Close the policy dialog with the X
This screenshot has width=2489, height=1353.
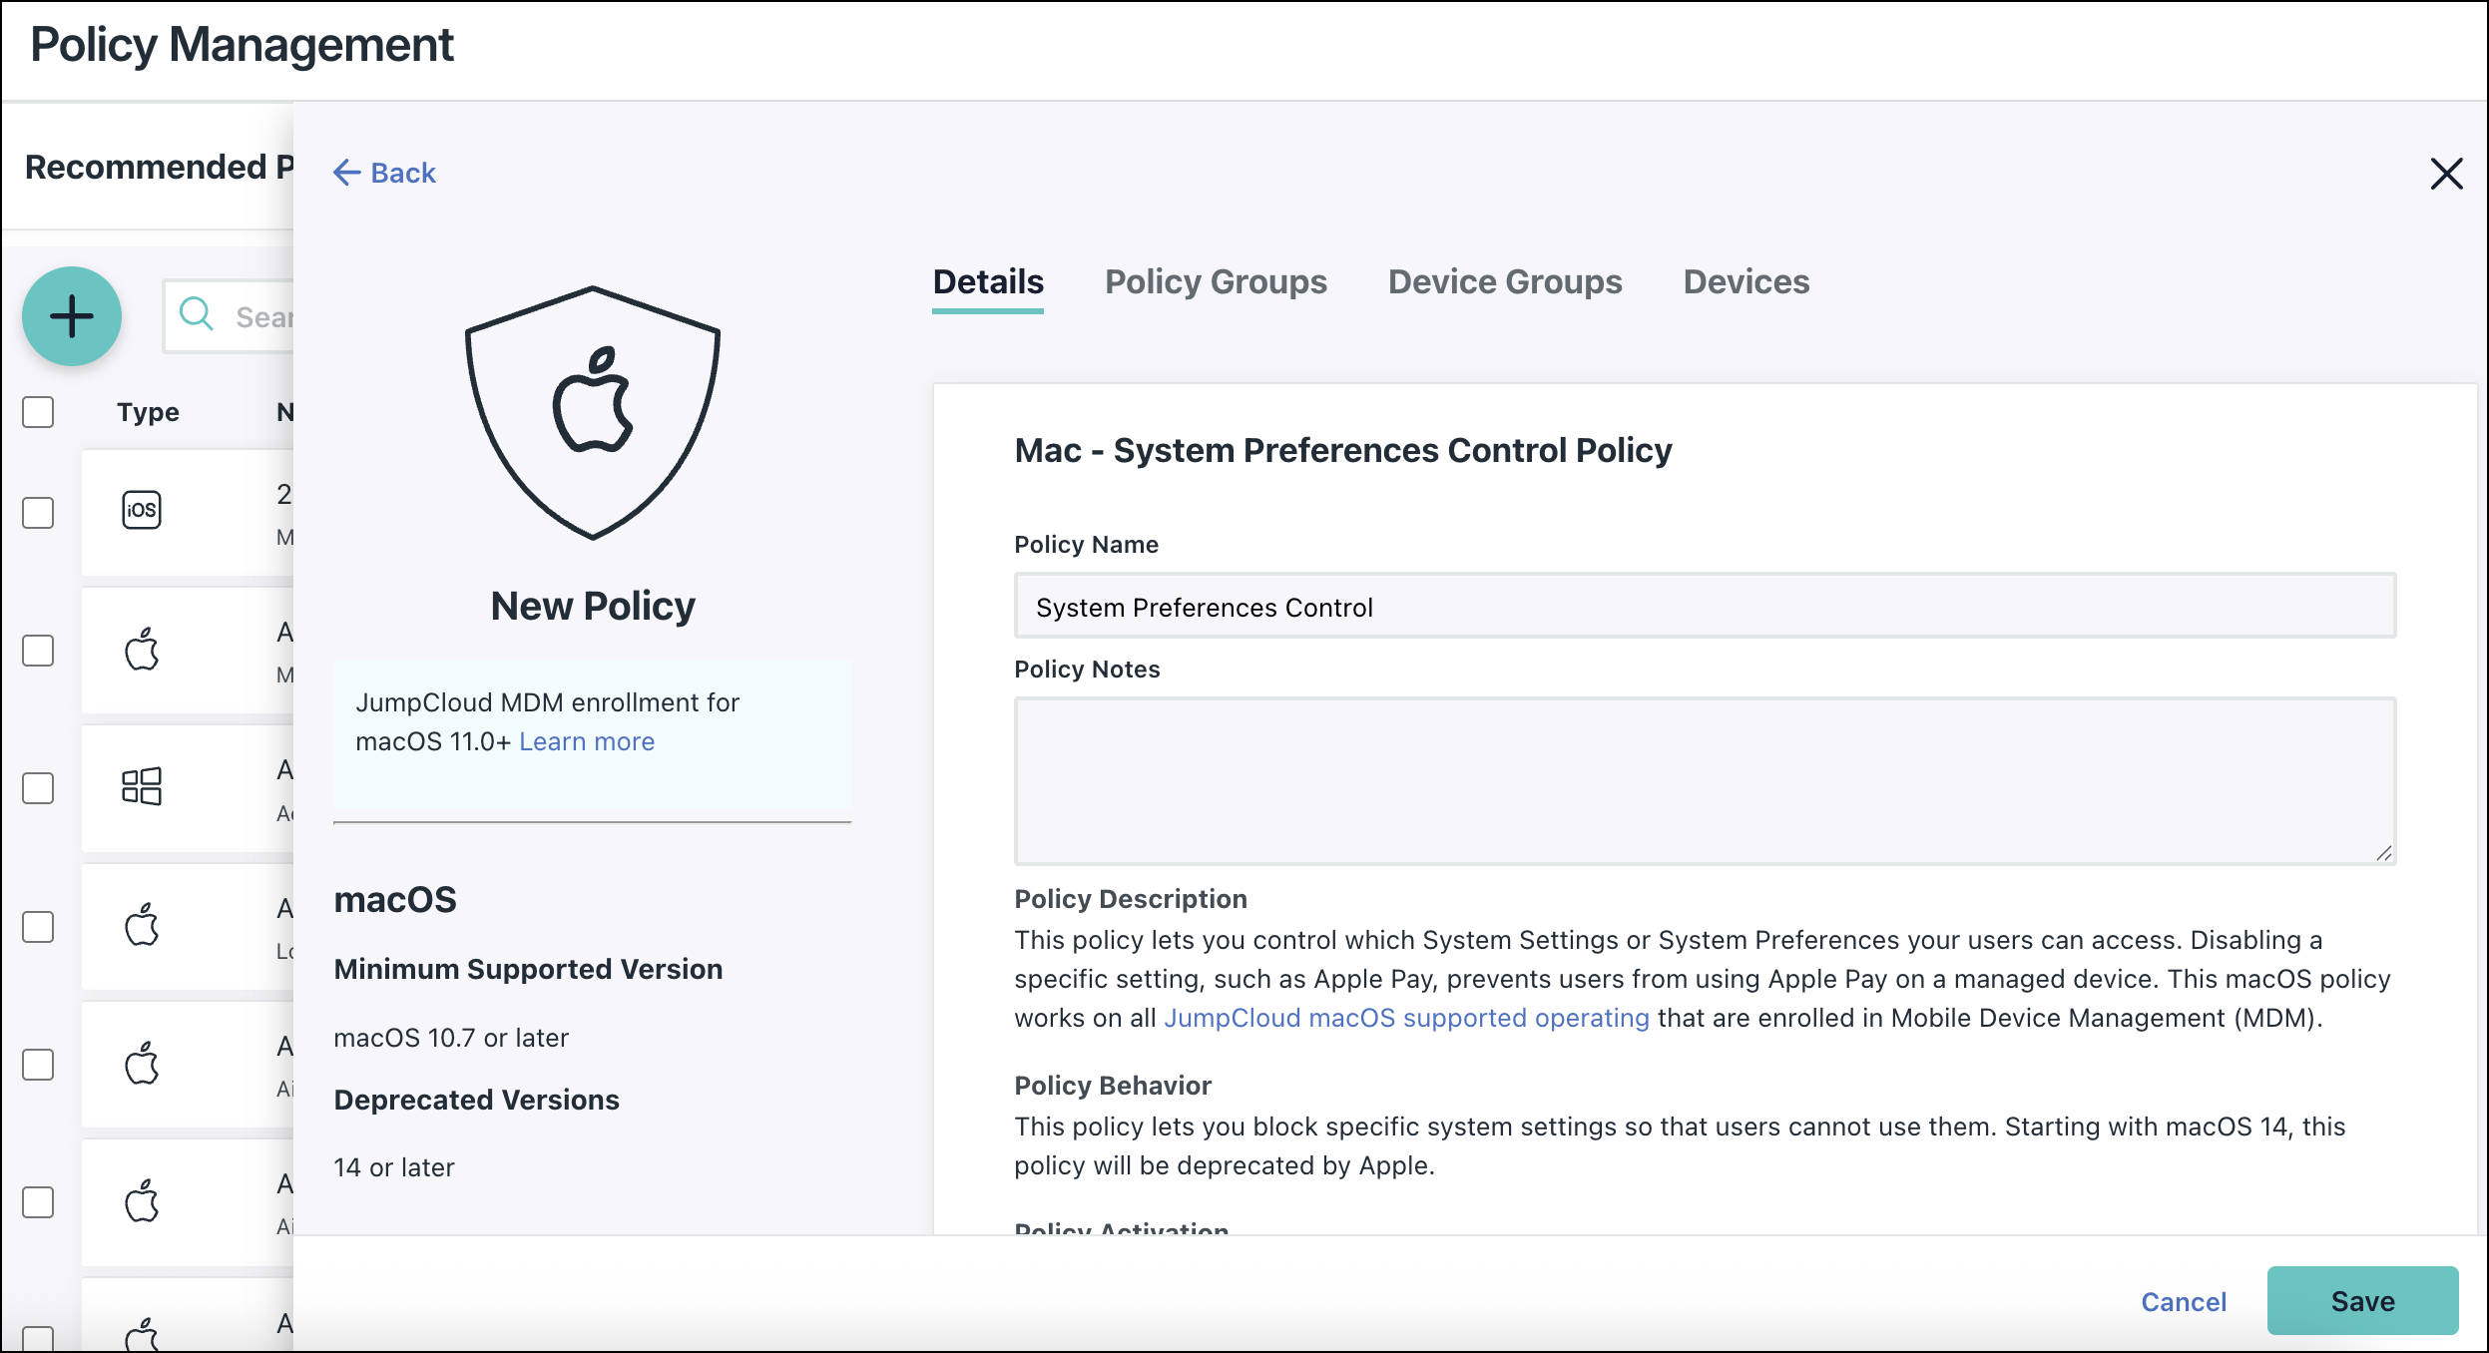[2447, 174]
